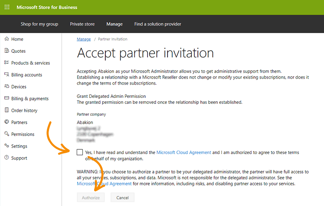Click the Abakon partner company name
The width and height of the screenshot is (324, 206).
(x=85, y=122)
